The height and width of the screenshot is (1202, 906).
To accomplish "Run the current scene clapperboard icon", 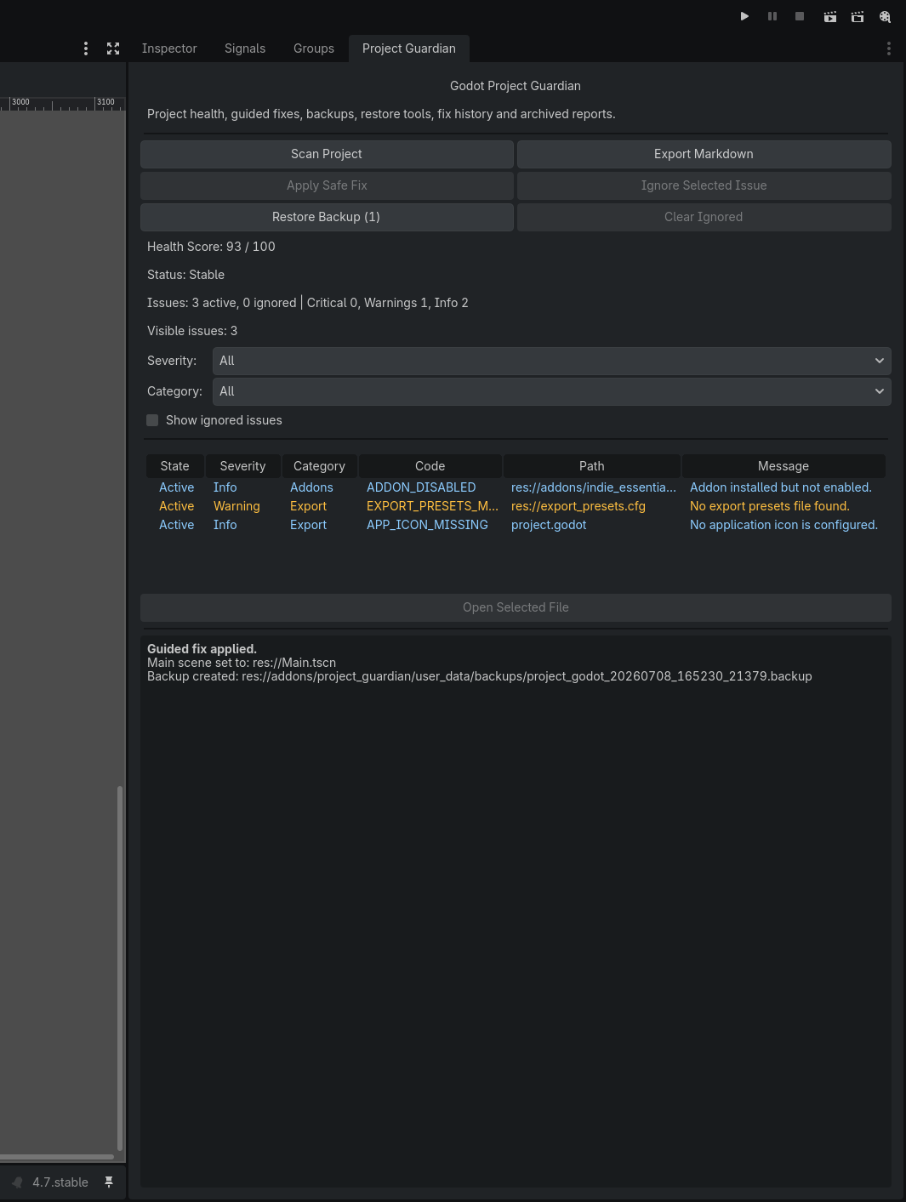I will click(x=830, y=16).
